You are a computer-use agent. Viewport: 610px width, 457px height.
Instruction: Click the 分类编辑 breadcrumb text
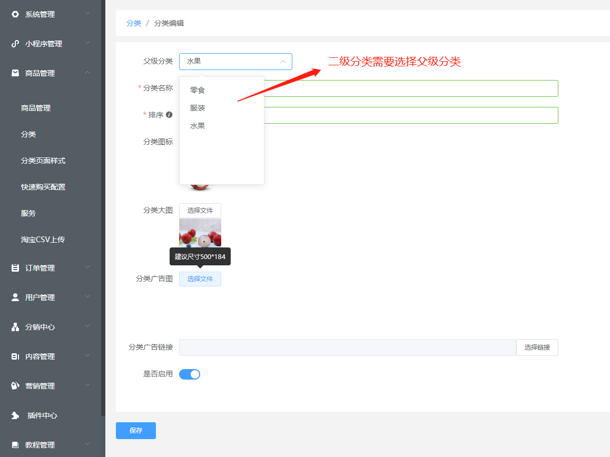pos(169,23)
